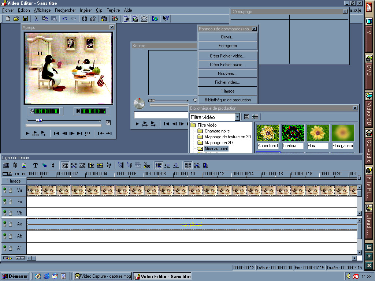Click the ruler unit icon at timeline left
375x281 pixels.
point(7,174)
